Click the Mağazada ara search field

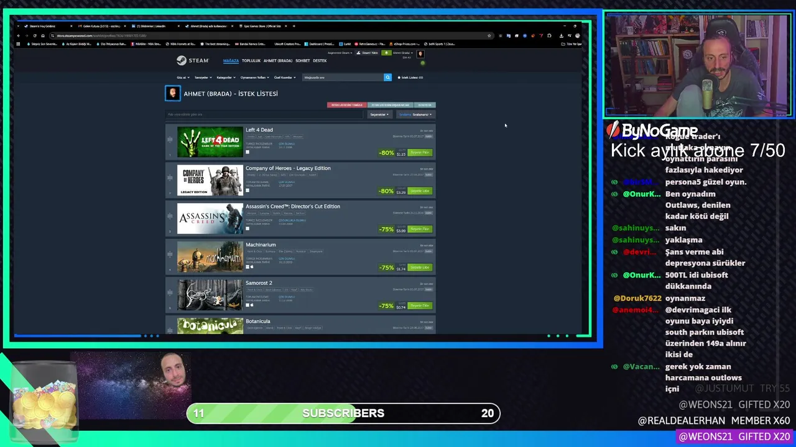tap(343, 78)
